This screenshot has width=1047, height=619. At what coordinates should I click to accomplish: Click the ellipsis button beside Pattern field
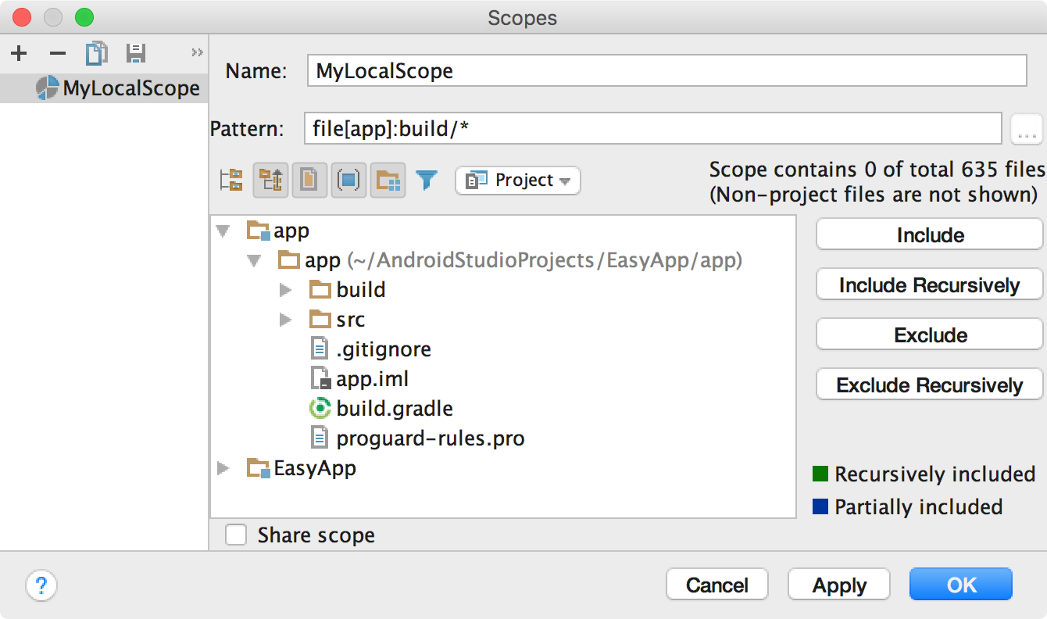(1026, 129)
